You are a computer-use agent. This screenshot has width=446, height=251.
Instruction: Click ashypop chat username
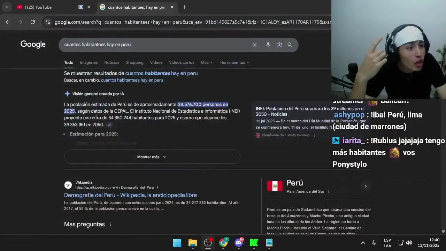click(349, 115)
